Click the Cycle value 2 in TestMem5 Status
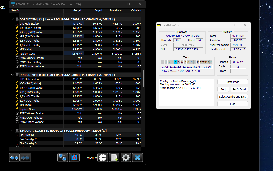 (x=238, y=67)
